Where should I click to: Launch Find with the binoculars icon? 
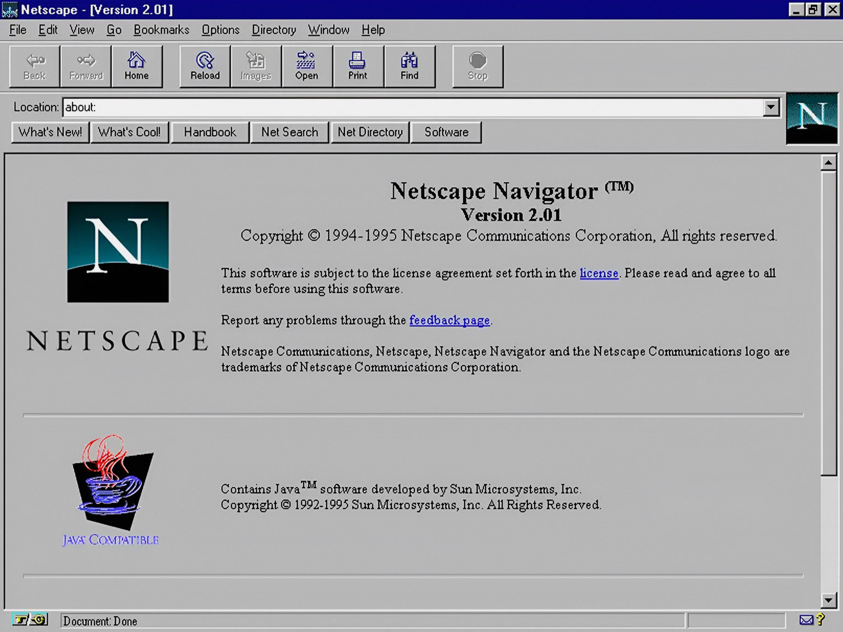click(x=409, y=67)
